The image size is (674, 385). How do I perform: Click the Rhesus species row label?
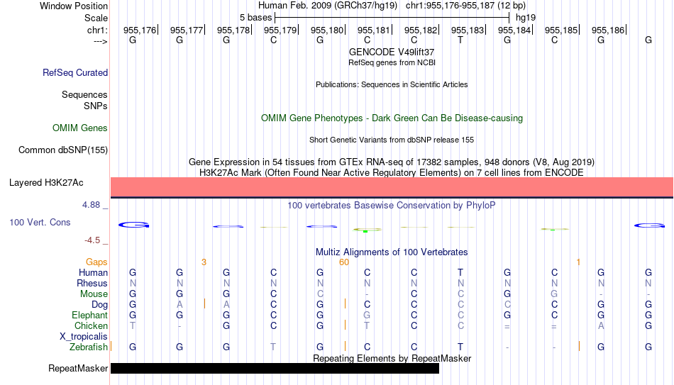[x=92, y=284]
